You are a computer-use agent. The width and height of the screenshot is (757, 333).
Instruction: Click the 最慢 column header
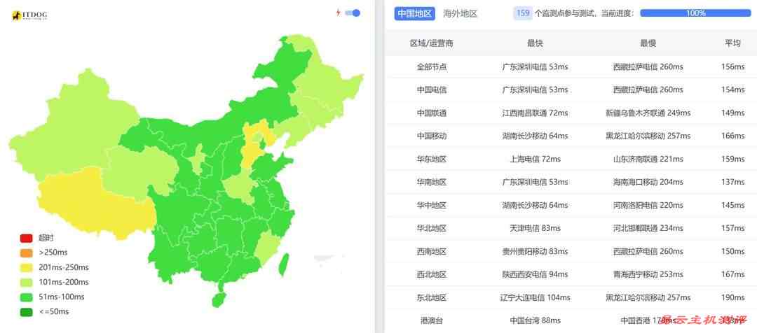coord(648,43)
